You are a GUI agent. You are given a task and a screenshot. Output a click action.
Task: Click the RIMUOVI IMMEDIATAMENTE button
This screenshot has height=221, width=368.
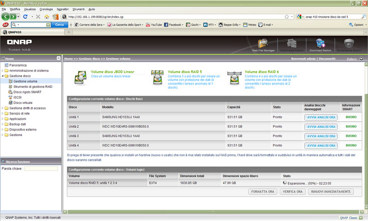click(x=331, y=192)
